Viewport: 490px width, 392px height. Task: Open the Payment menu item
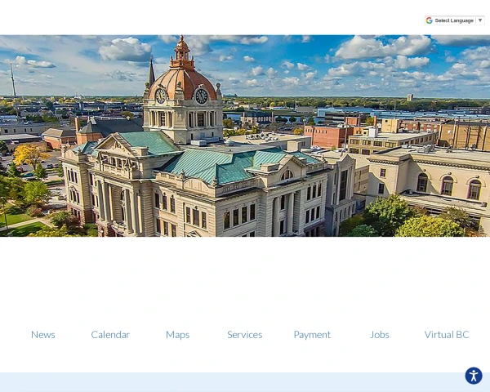tap(312, 335)
